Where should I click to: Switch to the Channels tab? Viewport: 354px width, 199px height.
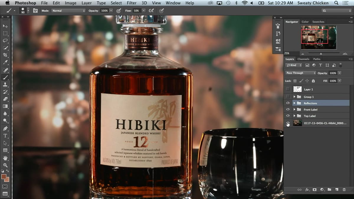click(303, 59)
